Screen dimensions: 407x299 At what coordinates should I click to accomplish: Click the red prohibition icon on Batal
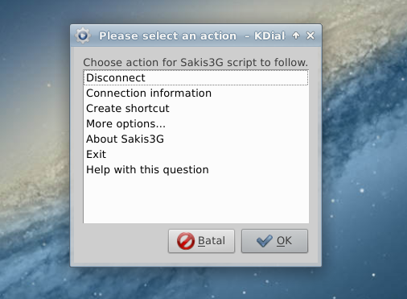pyautogui.click(x=186, y=241)
